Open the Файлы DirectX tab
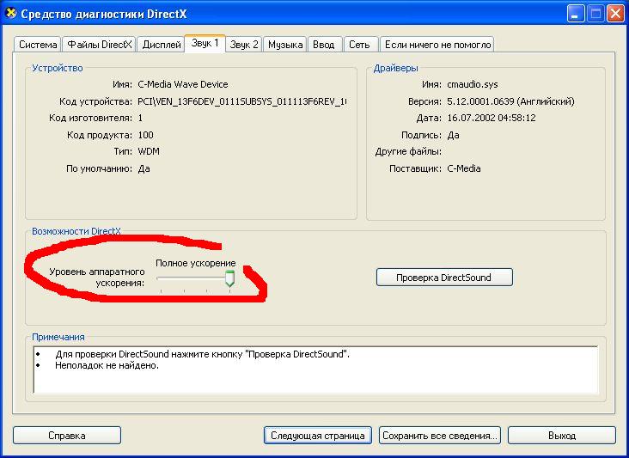Image resolution: width=629 pixels, height=458 pixels. tap(99, 45)
